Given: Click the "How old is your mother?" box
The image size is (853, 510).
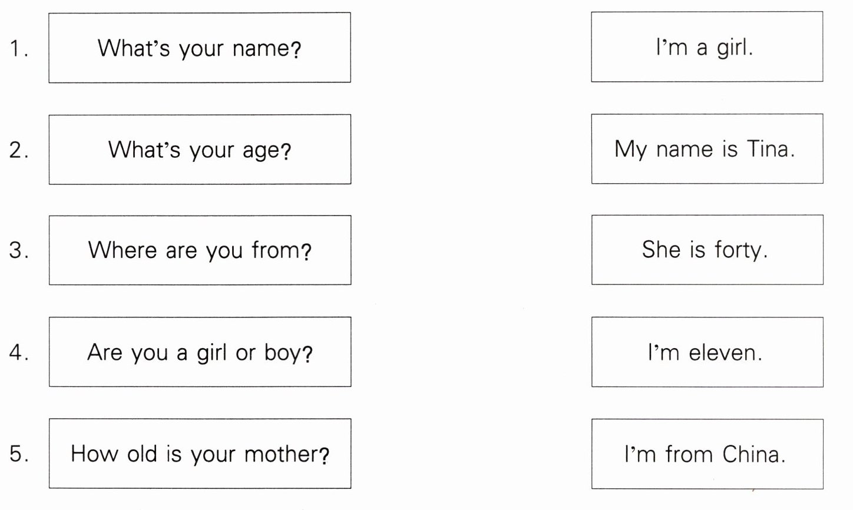Looking at the screenshot, I should click(200, 453).
